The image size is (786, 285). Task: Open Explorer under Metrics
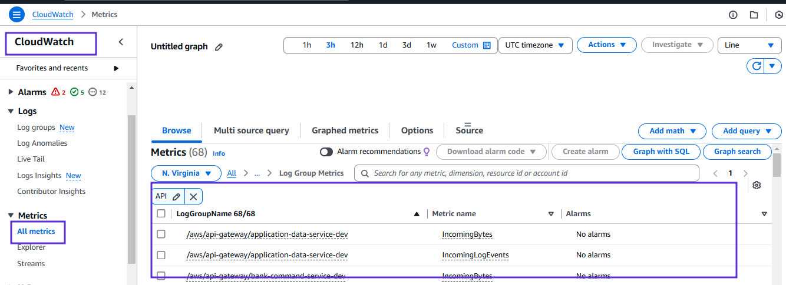pyautogui.click(x=31, y=247)
